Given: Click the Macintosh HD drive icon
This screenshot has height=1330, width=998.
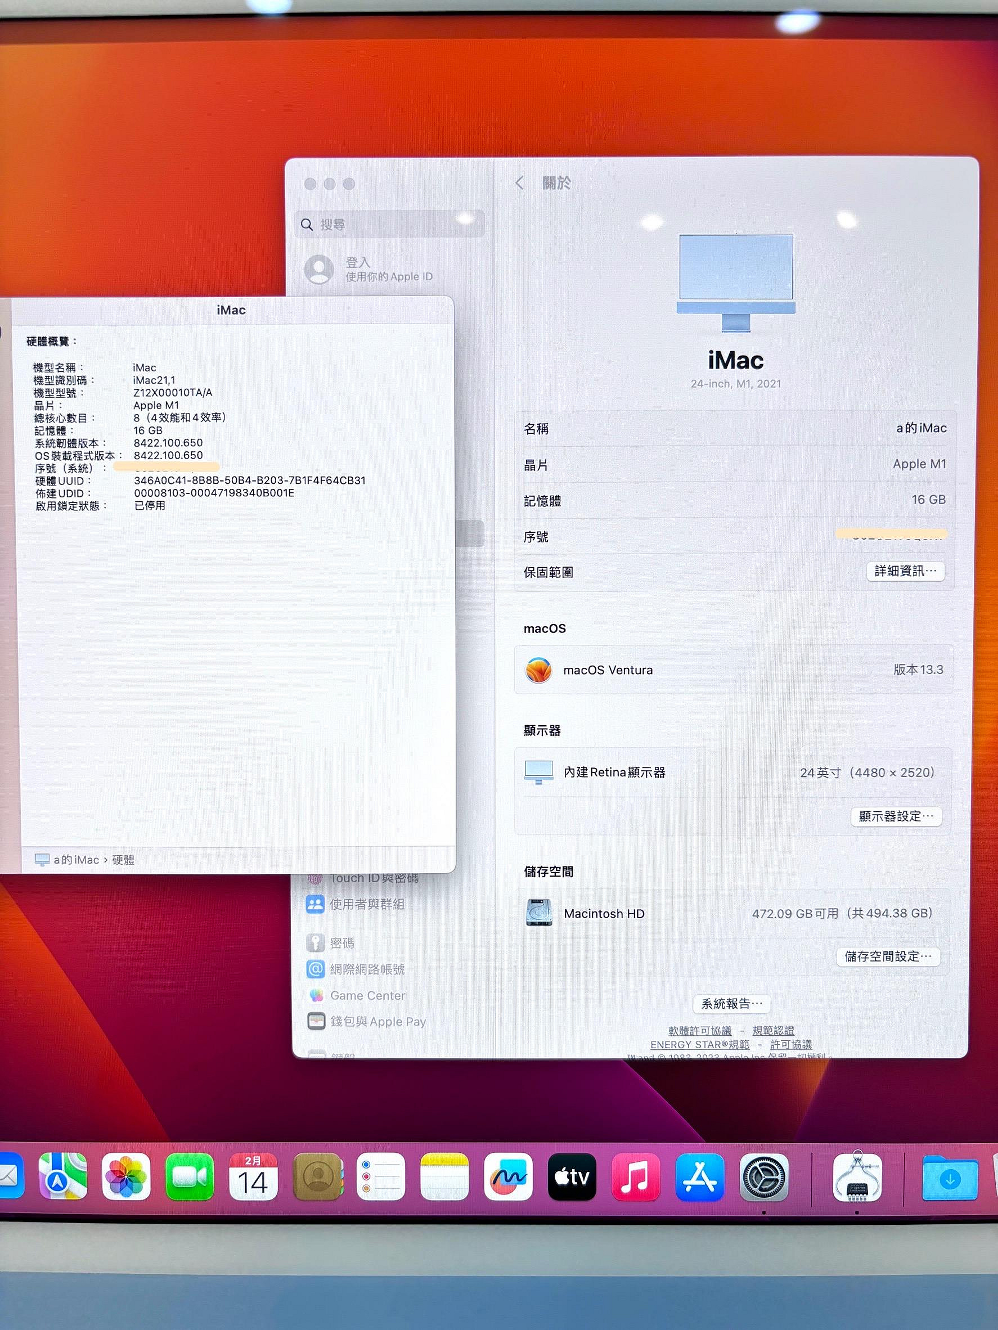Looking at the screenshot, I should 539,913.
